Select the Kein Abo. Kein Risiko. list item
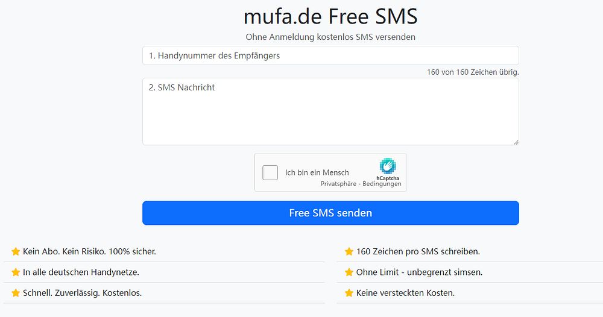 click(164, 252)
